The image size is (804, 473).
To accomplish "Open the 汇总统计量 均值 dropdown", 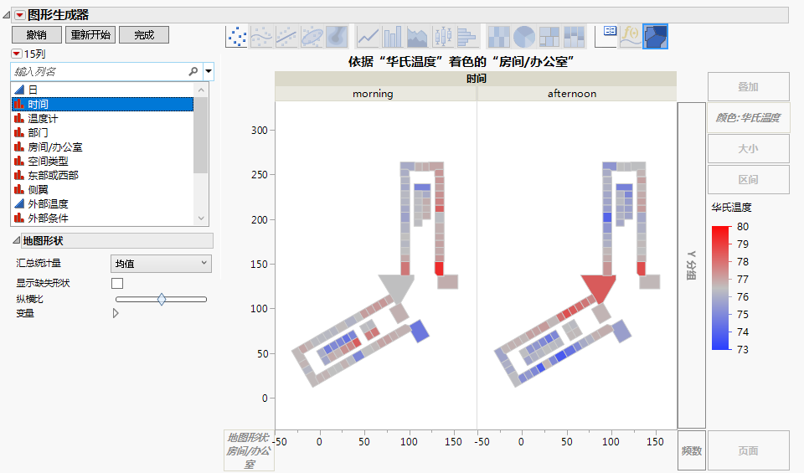I will (161, 264).
